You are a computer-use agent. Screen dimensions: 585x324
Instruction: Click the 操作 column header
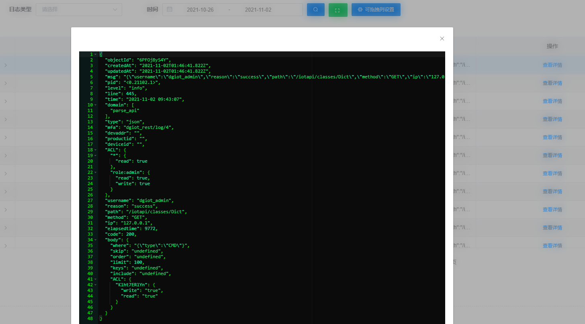click(552, 46)
